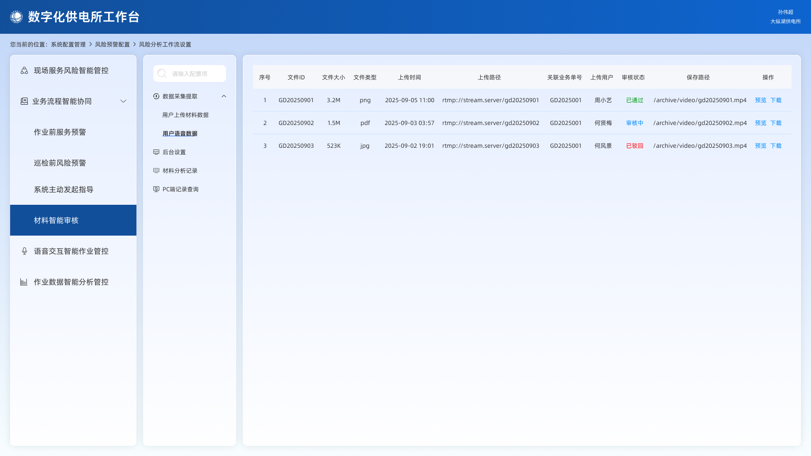This screenshot has height=456, width=811.
Task: Click the 现场服务风险智能管控 sidebar icon
Action: pyautogui.click(x=24, y=71)
